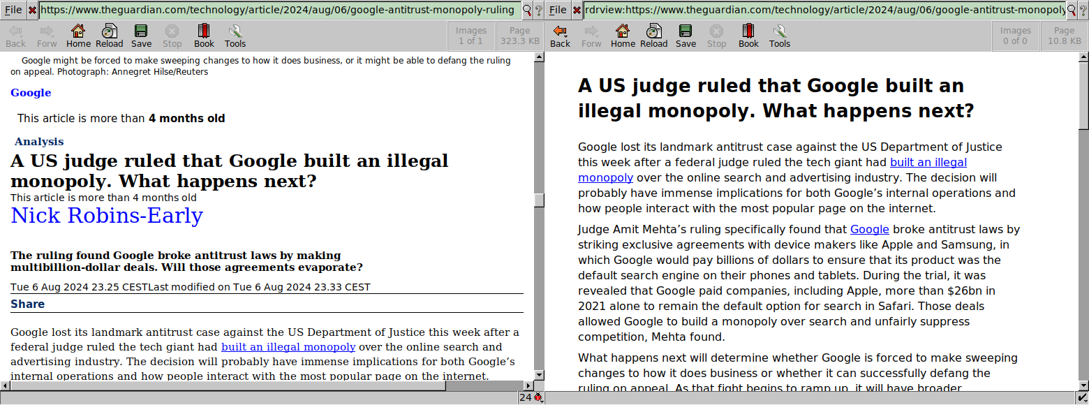This screenshot has height=405, width=1089.
Task: Click the Page 10.8 KB indicator
Action: pos(1065,36)
